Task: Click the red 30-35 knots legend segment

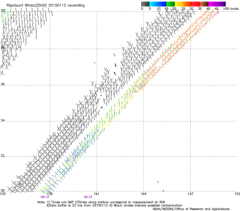Action: click(x=196, y=4)
